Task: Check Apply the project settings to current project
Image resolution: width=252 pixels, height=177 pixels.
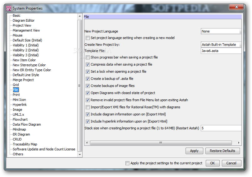Action: click(127, 163)
